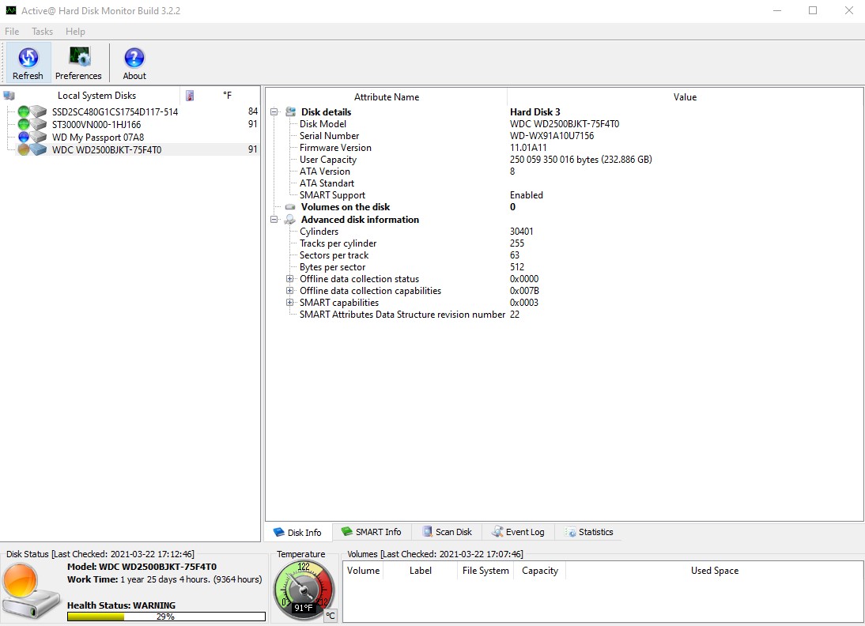
Task: Collapse the Advanced disk information section
Action: [x=274, y=219]
